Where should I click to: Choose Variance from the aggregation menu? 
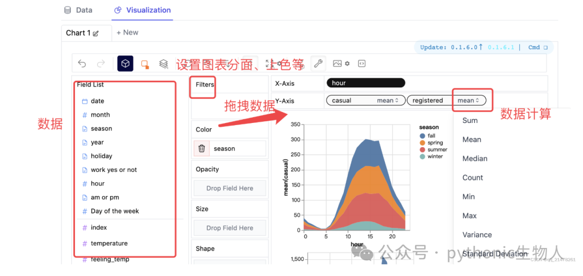(x=477, y=235)
